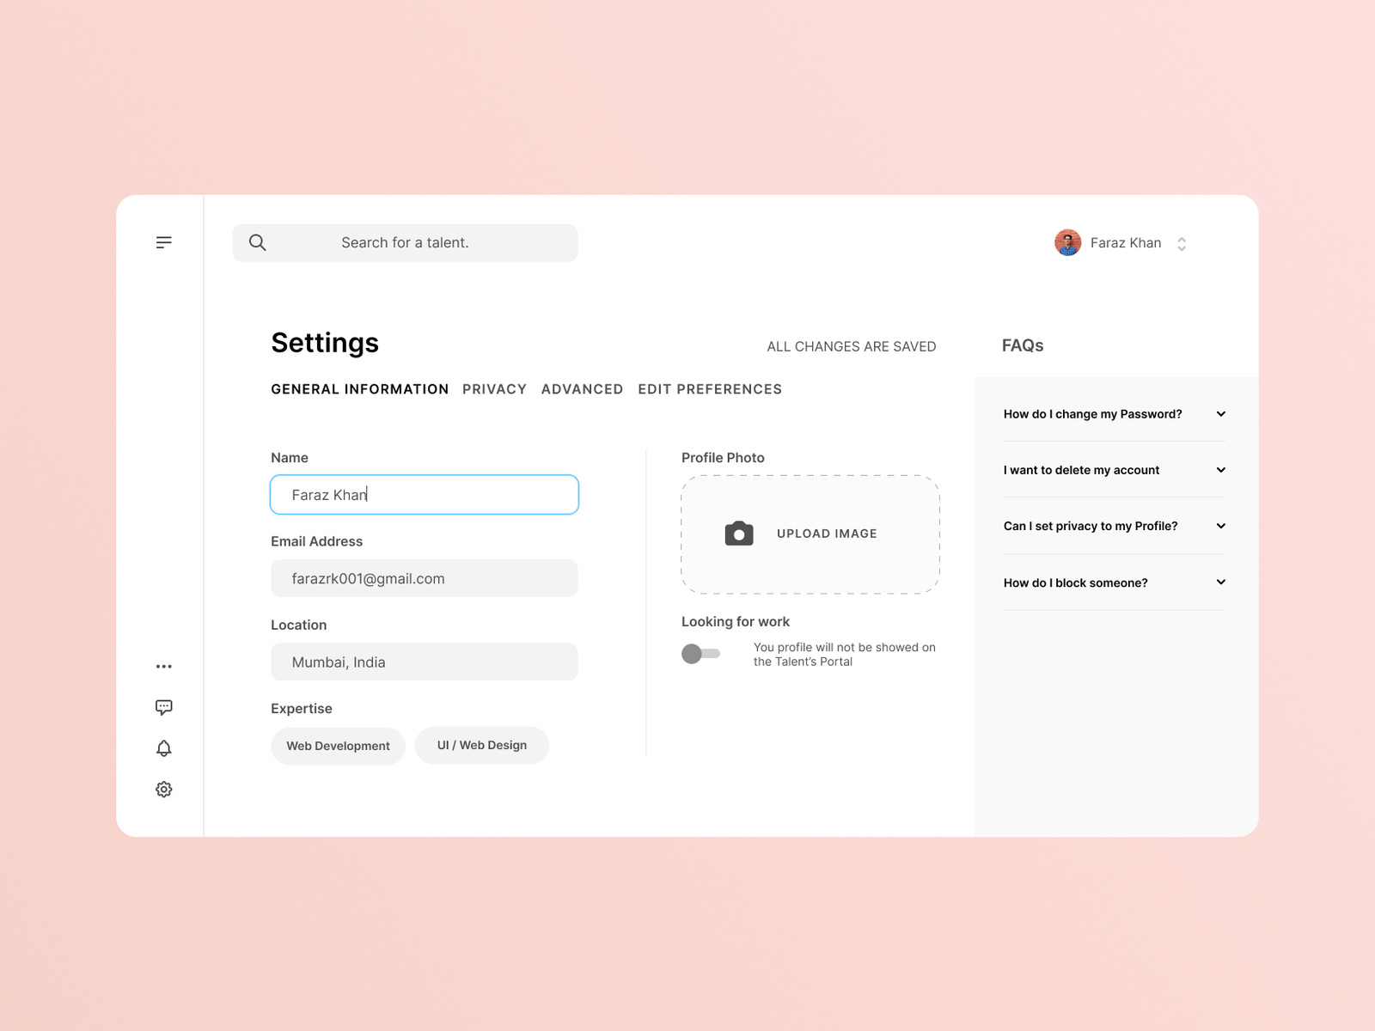
Task: Click the search magnifier icon
Action: click(257, 242)
